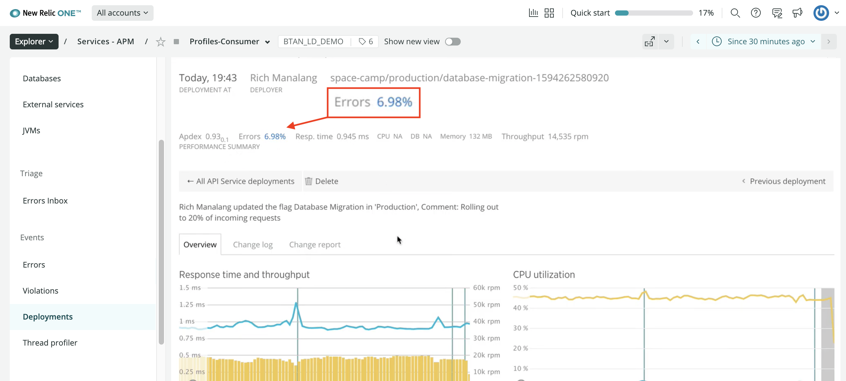Click the help question mark icon

pyautogui.click(x=756, y=13)
